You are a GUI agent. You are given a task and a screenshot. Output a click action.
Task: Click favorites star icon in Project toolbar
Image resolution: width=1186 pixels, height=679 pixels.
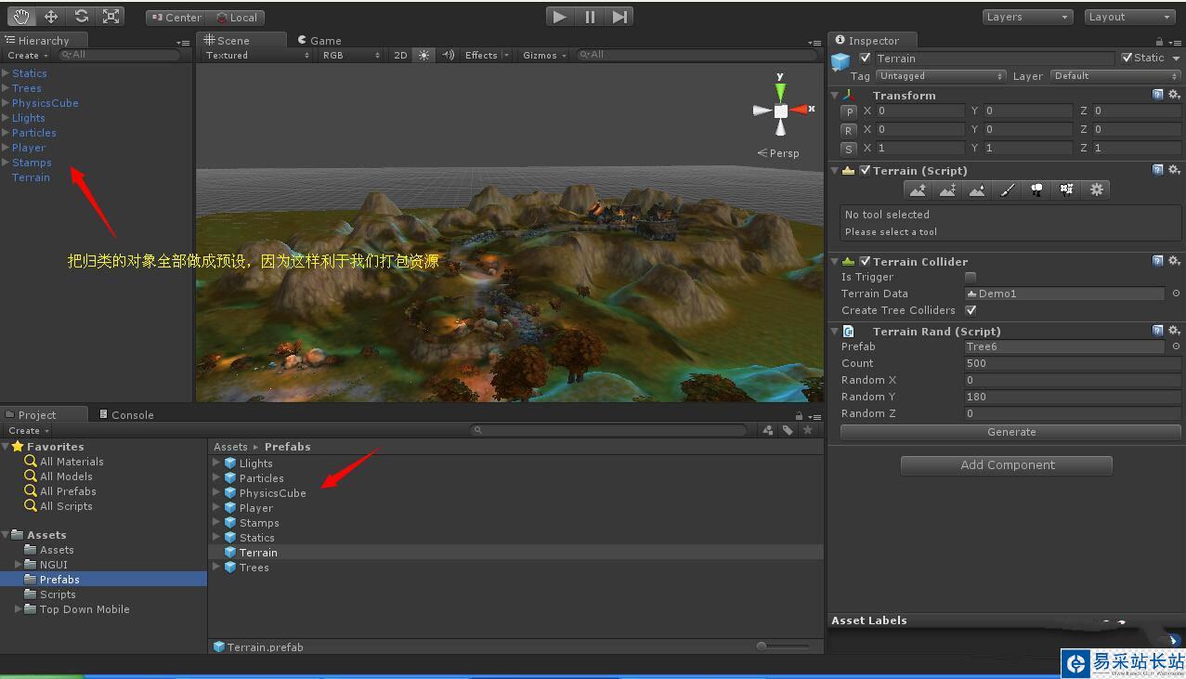point(808,430)
